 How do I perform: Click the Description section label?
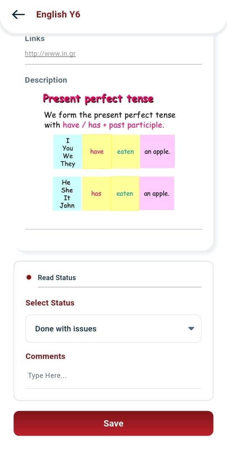pyautogui.click(x=46, y=80)
